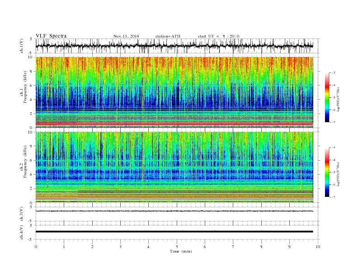
Task: Click the "Time (min)" x-axis label
Action: click(x=181, y=251)
